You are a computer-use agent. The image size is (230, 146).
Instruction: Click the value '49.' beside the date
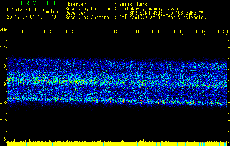click(x=55, y=17)
